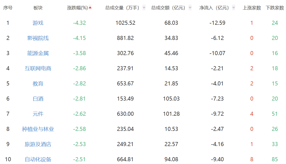
Task: Open the 白酒 sector link
Action: (38, 99)
